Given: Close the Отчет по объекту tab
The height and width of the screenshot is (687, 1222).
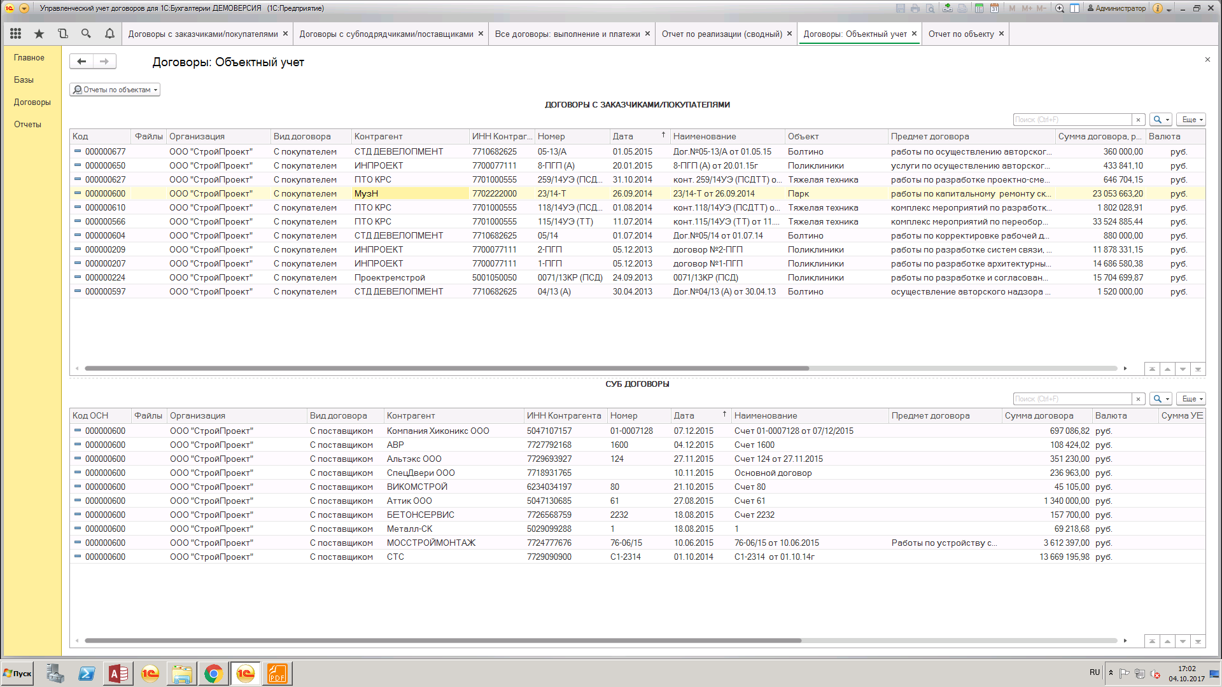Looking at the screenshot, I should pyautogui.click(x=1001, y=34).
